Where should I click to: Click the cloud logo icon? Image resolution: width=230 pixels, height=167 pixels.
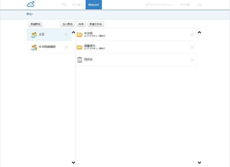[x=31, y=4]
